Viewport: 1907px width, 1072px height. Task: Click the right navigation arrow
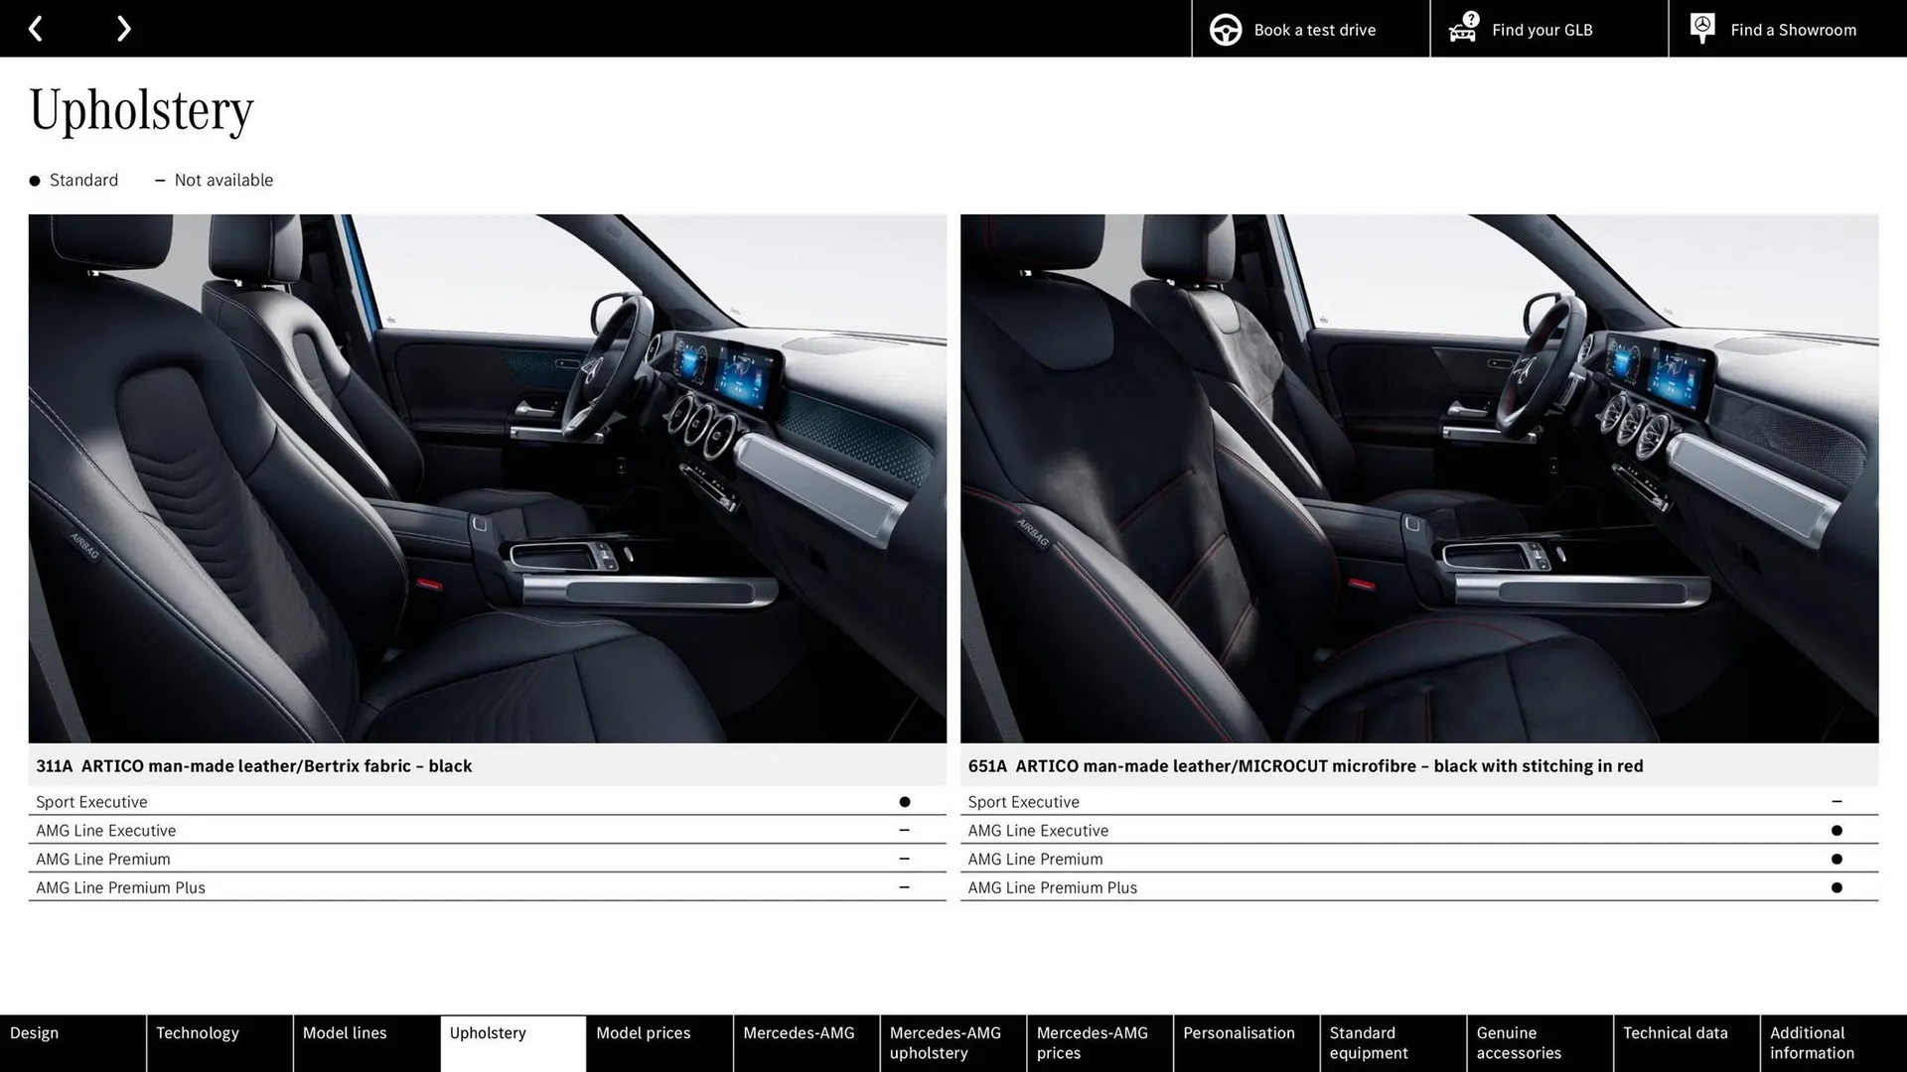(x=123, y=28)
